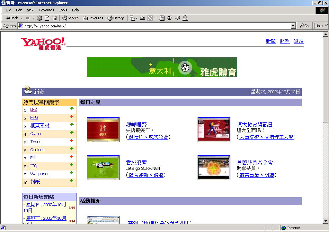
Task: Expand the address bar dropdown list
Action: tap(293, 26)
